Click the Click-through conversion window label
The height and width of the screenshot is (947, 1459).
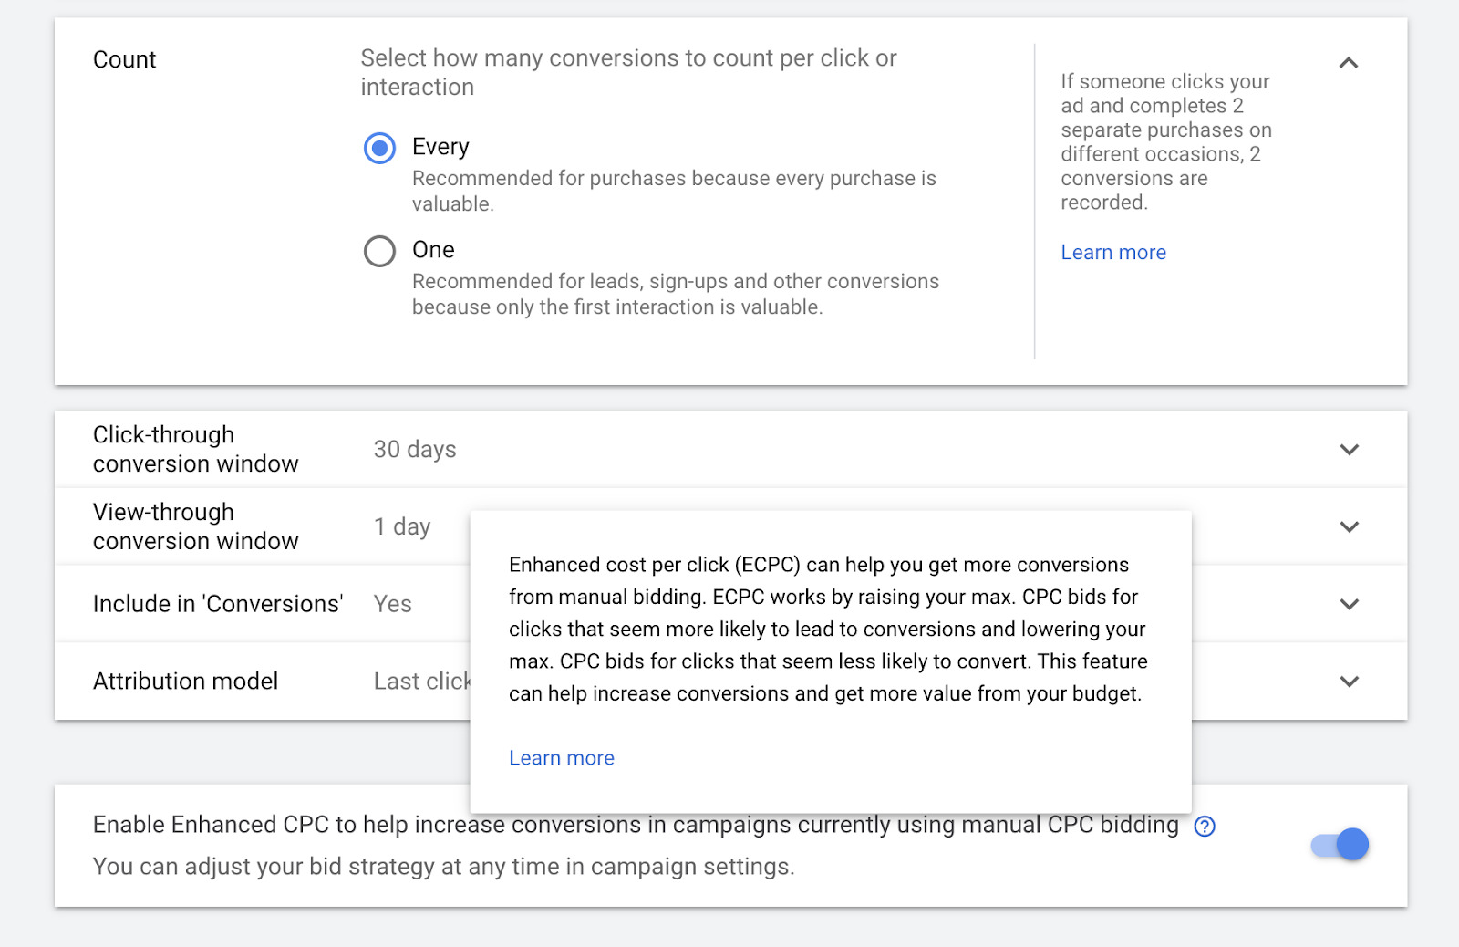(x=195, y=449)
